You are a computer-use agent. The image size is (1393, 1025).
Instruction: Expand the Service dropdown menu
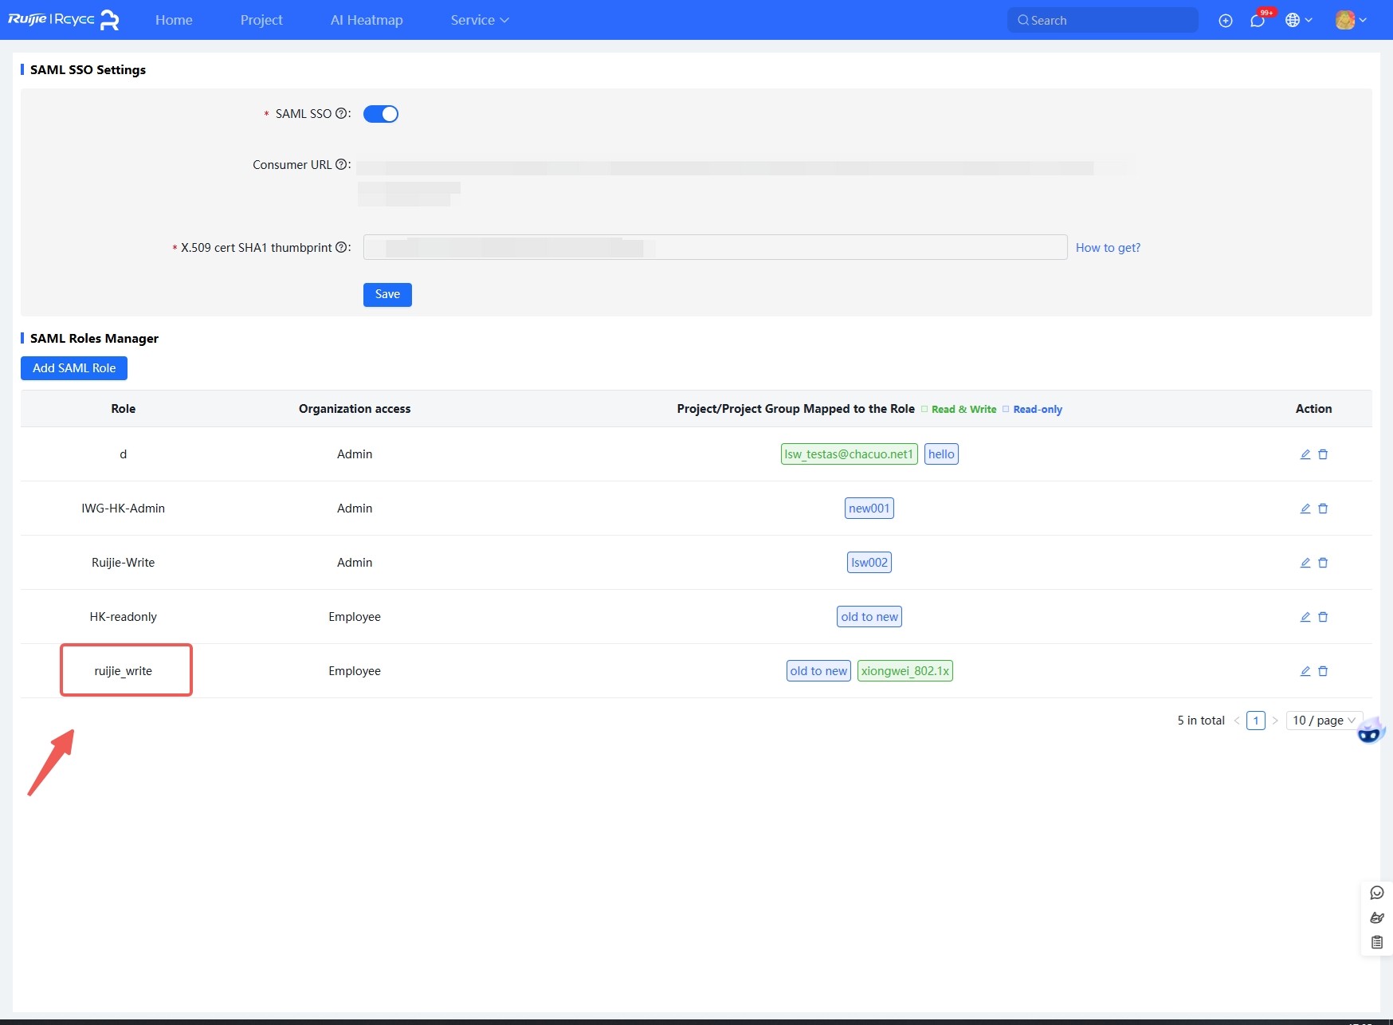[x=479, y=20]
